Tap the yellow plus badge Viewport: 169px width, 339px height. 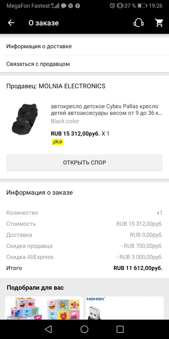point(57,142)
